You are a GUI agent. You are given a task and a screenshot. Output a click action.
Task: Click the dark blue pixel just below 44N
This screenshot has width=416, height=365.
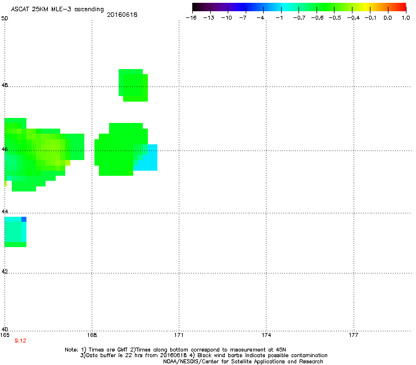[x=24, y=219]
